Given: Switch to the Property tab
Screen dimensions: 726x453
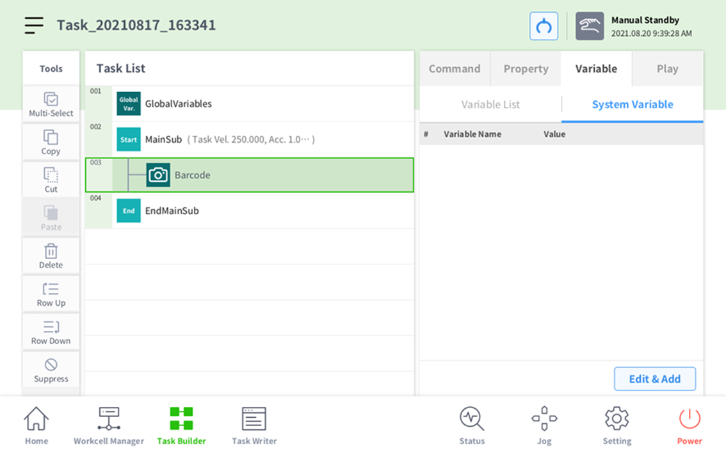Looking at the screenshot, I should 526,69.
